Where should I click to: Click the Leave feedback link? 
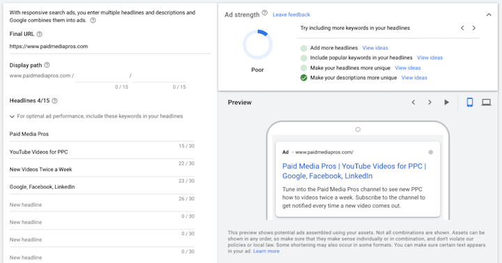tap(291, 15)
